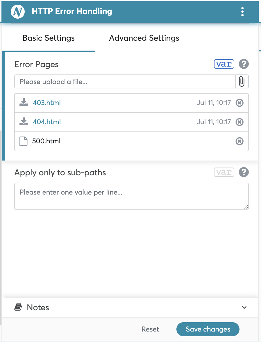
Task: Focus the sub-paths text area
Action: click(131, 196)
